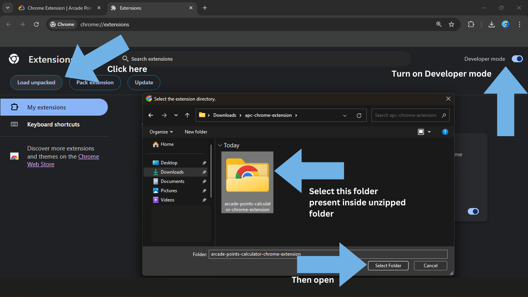Close the Select the extension directory dialog
Viewport: 528px width, 297px height.
pyautogui.click(x=448, y=99)
